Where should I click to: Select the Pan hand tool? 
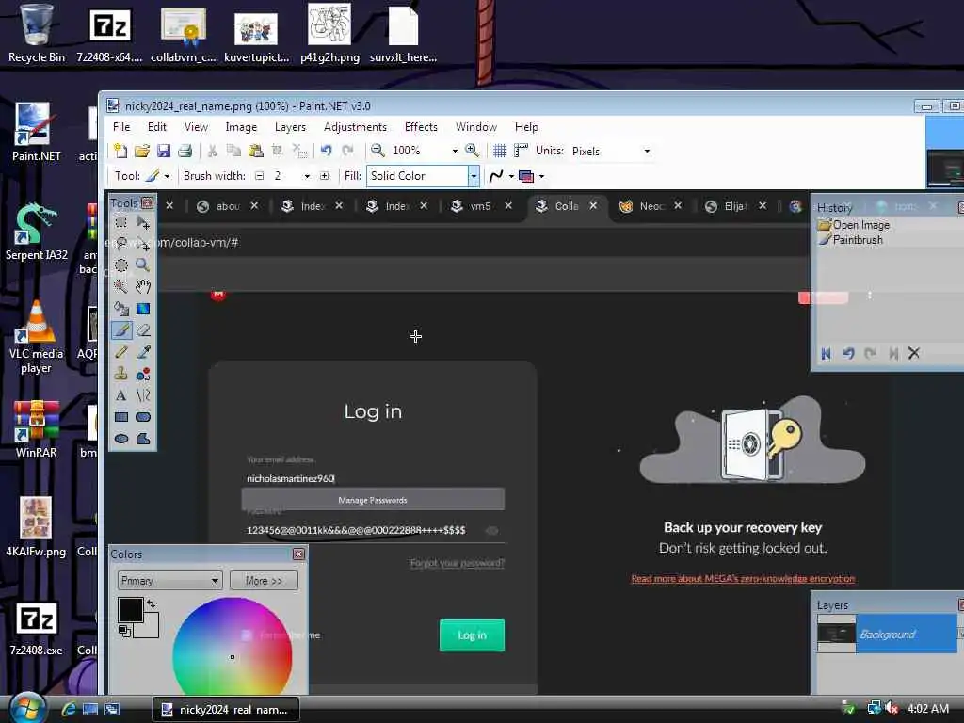[143, 286]
